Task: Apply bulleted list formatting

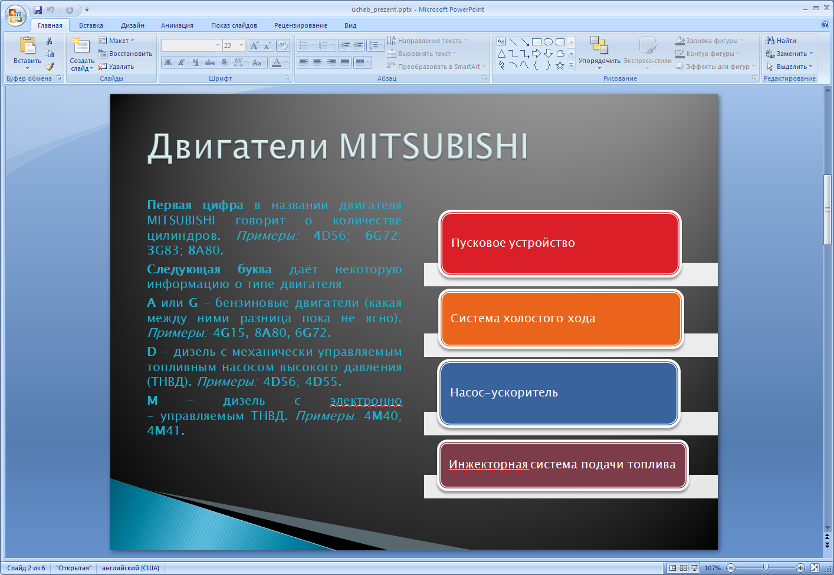Action: [x=306, y=45]
